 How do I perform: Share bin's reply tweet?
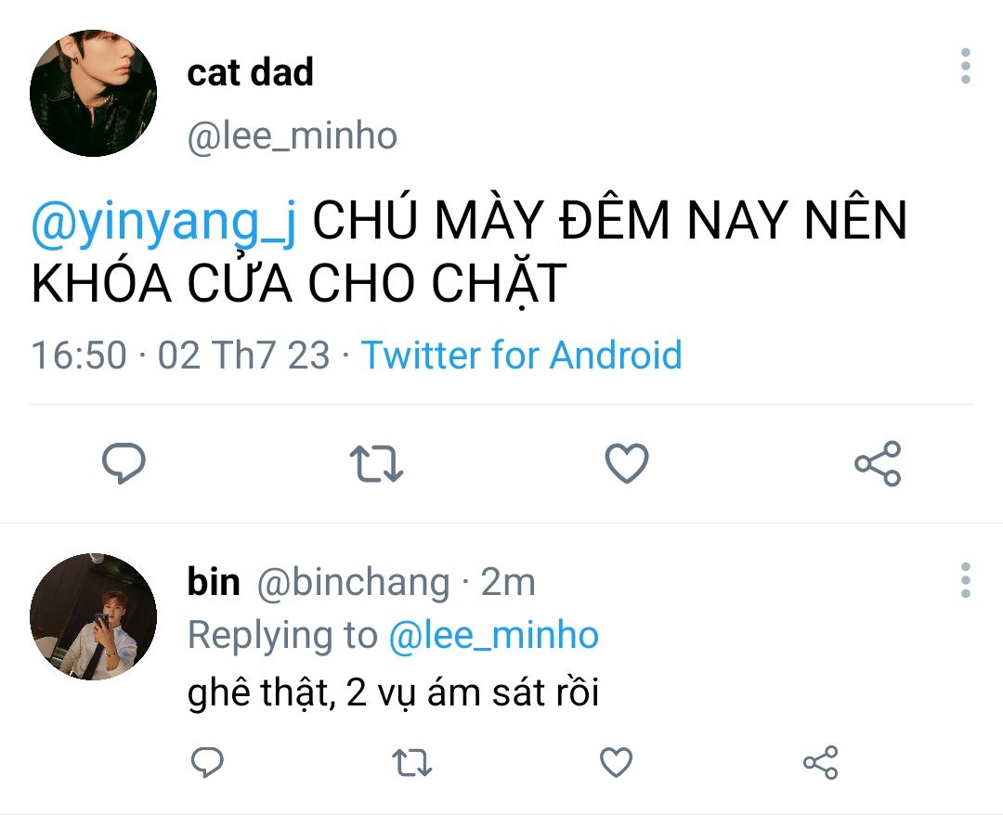tap(820, 762)
